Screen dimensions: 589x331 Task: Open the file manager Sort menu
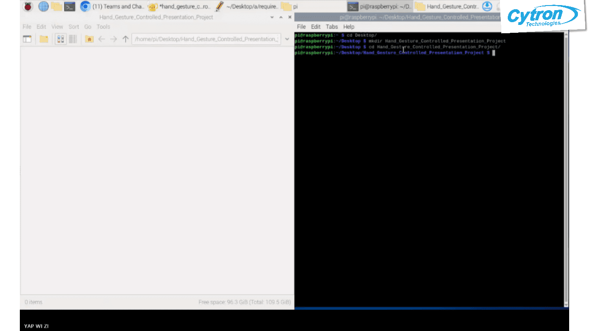[74, 27]
